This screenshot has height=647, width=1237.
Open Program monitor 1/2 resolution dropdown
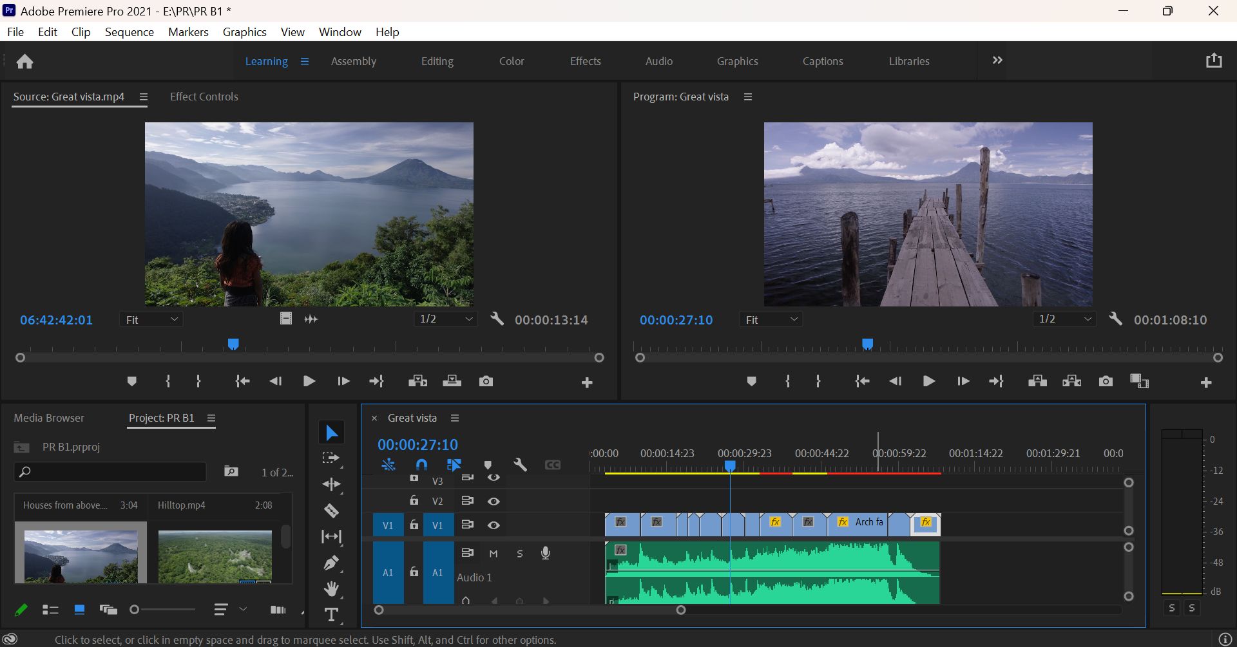[1064, 319]
